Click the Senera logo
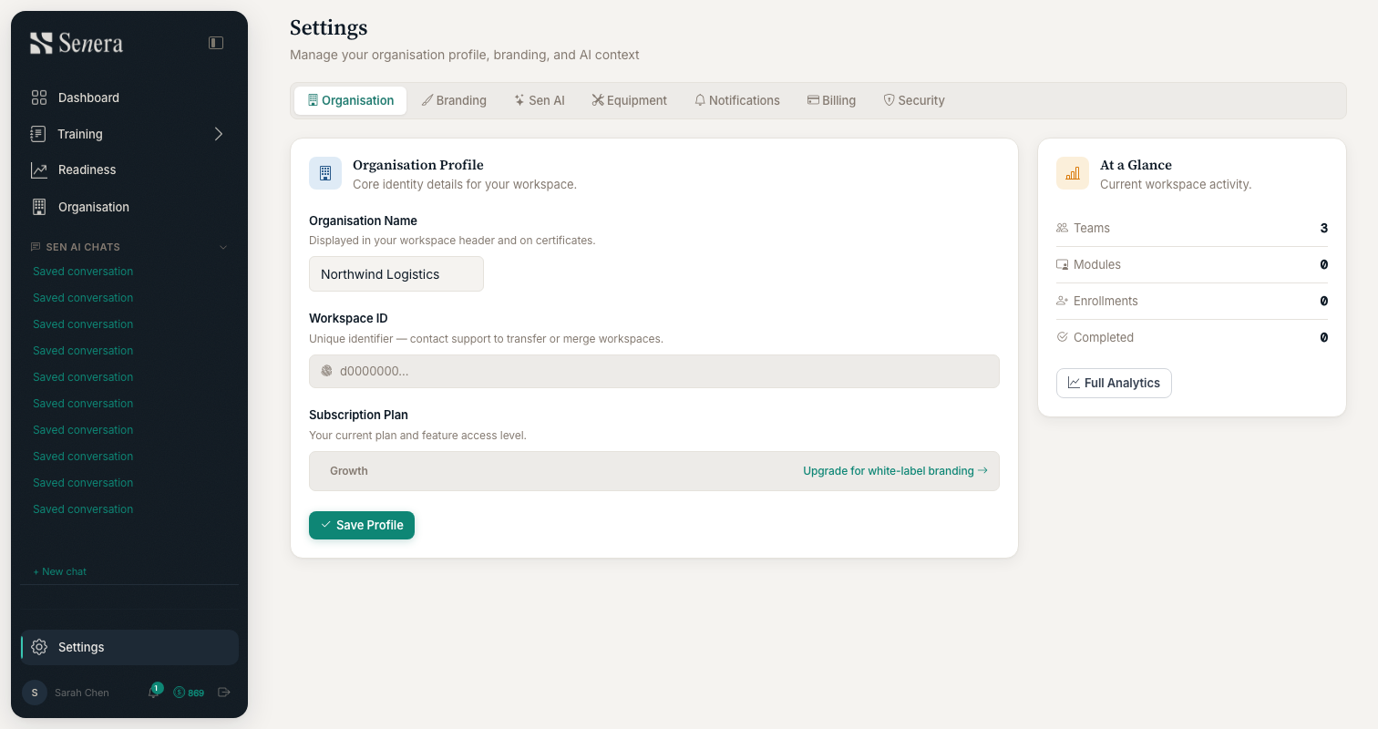 [x=77, y=43]
